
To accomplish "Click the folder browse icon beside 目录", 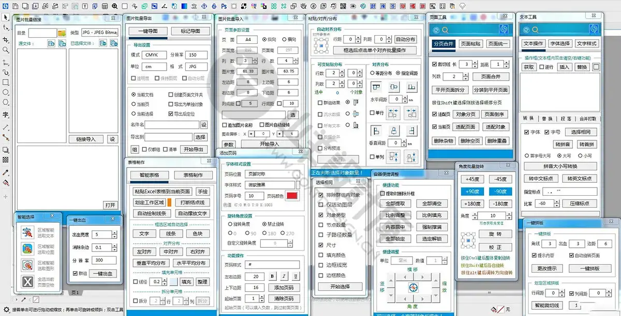I will [62, 33].
